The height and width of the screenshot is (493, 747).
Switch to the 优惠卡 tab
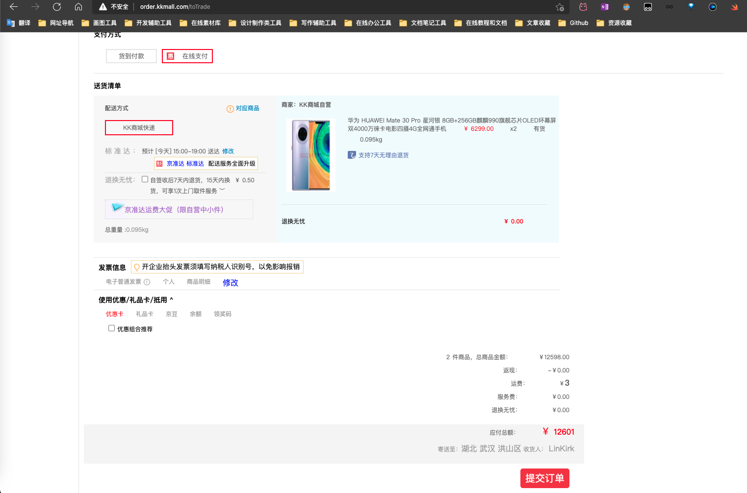[115, 314]
